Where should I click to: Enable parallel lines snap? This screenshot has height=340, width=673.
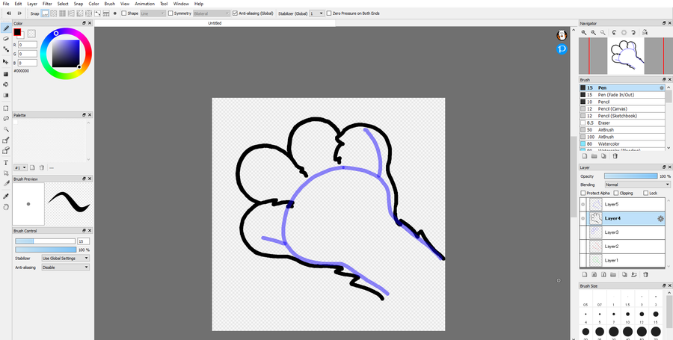point(54,13)
